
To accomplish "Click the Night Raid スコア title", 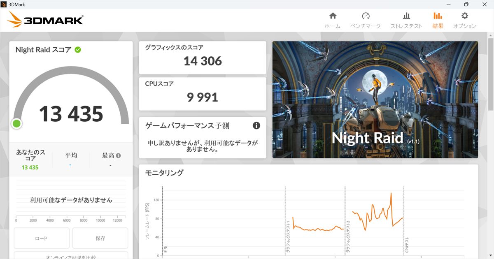I will tap(44, 50).
